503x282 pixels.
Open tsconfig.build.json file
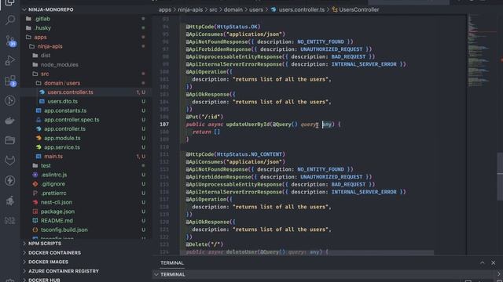[x=64, y=230]
